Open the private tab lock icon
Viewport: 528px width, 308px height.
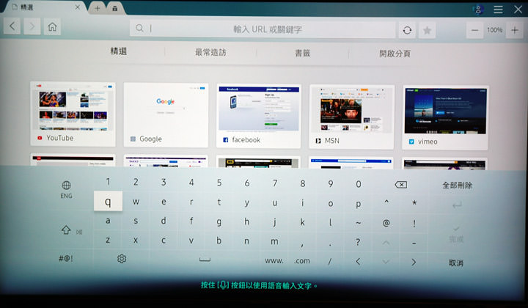point(115,8)
